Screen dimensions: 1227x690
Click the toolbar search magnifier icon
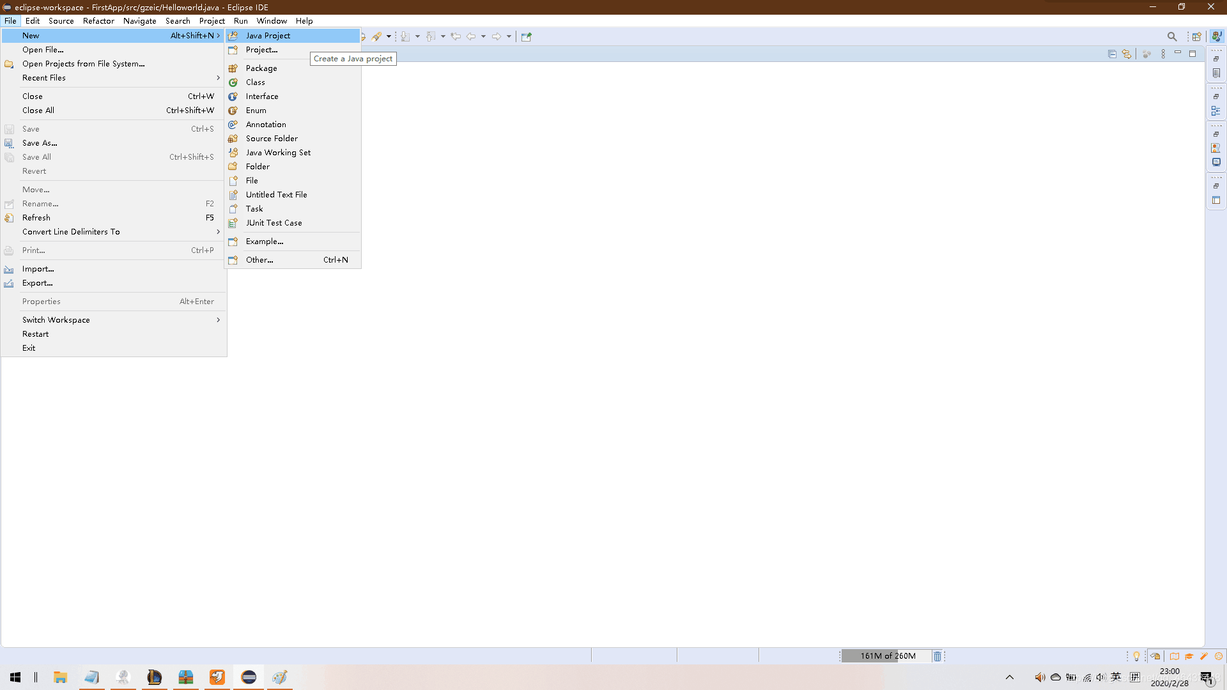click(1171, 36)
